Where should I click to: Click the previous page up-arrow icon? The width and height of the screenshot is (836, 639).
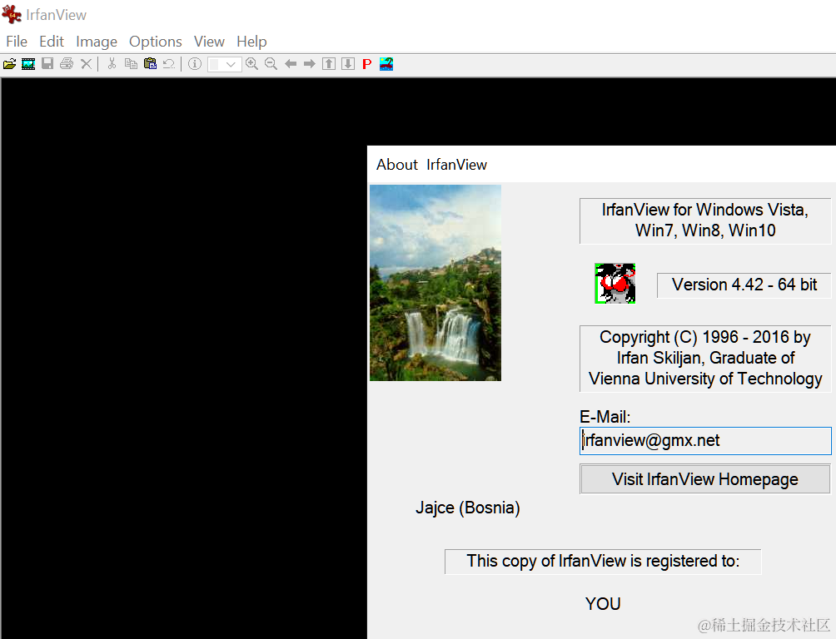[x=329, y=64]
